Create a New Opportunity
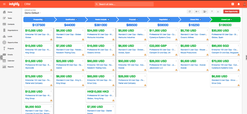This screenshot has height=114, width=247. (231, 11)
